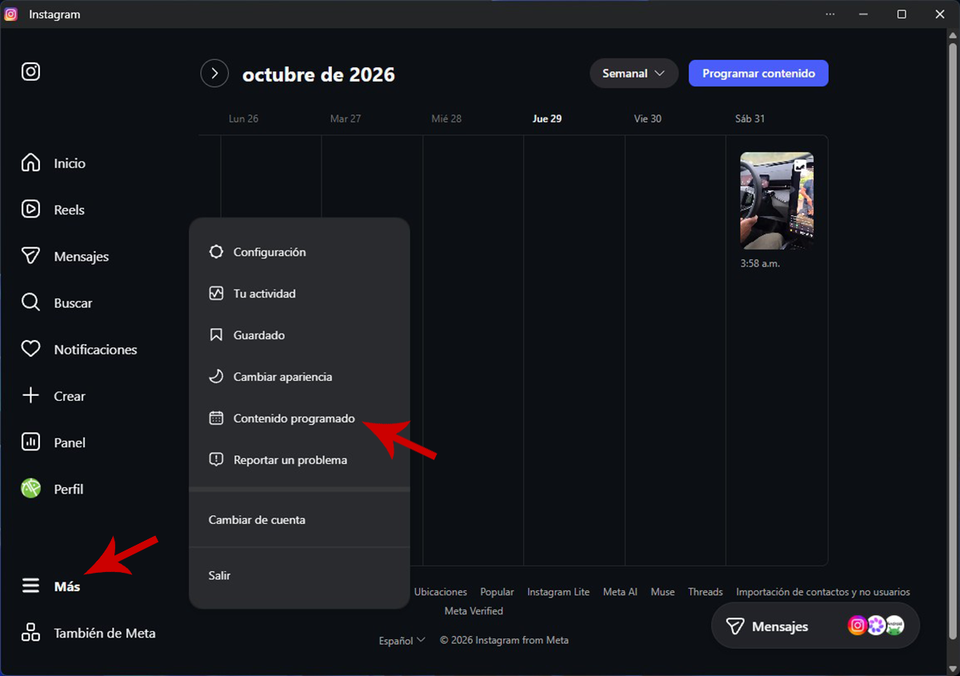
Task: Open scheduled reel thumbnail on Sáb 31
Action: pyautogui.click(x=777, y=201)
